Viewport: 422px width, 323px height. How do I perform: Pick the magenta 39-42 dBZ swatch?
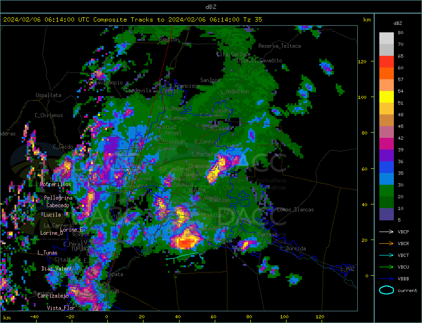[x=386, y=144]
